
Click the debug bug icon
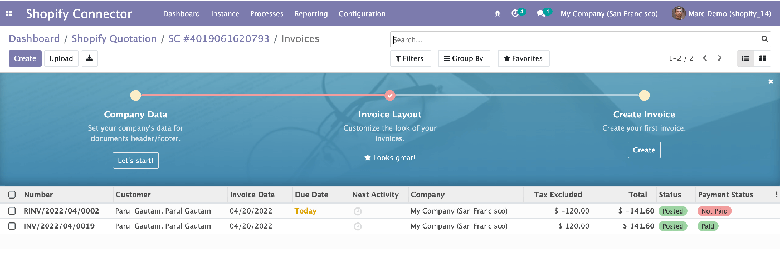pyautogui.click(x=498, y=13)
